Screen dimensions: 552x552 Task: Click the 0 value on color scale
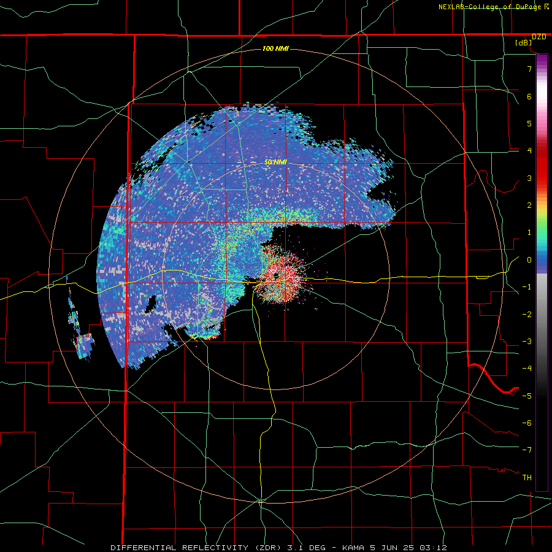(529, 260)
